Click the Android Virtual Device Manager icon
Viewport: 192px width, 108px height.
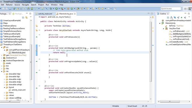click(x=32, y=9)
